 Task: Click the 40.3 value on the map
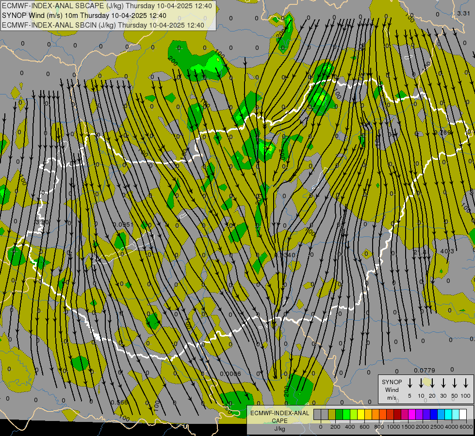(447, 251)
